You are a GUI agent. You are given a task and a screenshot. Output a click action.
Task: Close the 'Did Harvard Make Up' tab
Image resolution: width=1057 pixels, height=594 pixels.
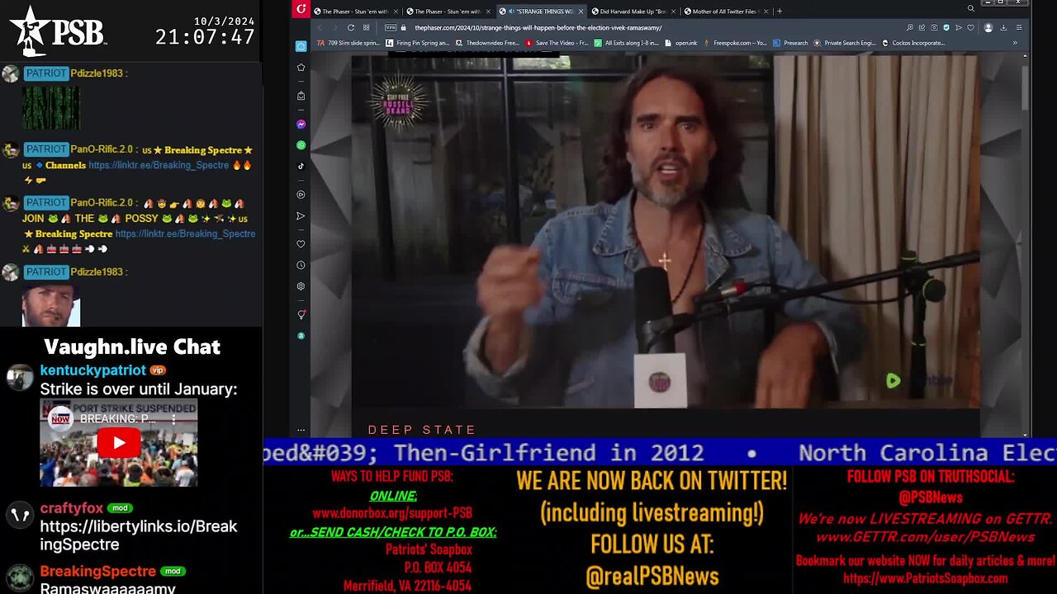(x=673, y=12)
